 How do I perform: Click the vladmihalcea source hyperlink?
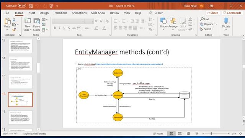click(x=129, y=64)
